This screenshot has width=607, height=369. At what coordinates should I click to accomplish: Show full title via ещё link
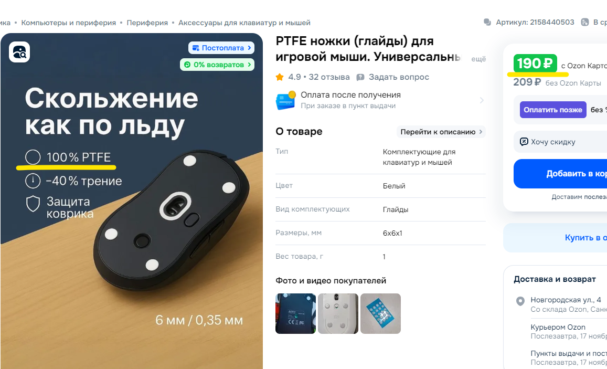click(x=478, y=59)
